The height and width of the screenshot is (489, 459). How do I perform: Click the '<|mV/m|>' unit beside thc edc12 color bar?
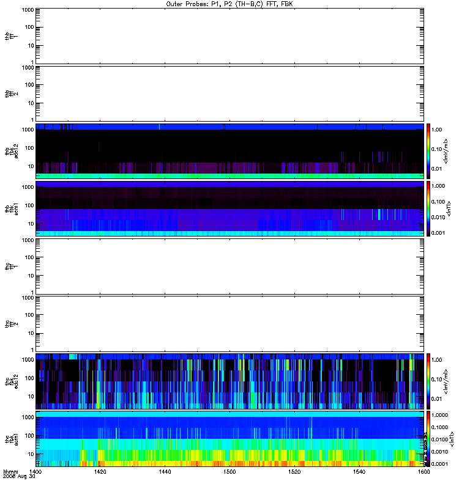tap(446, 381)
